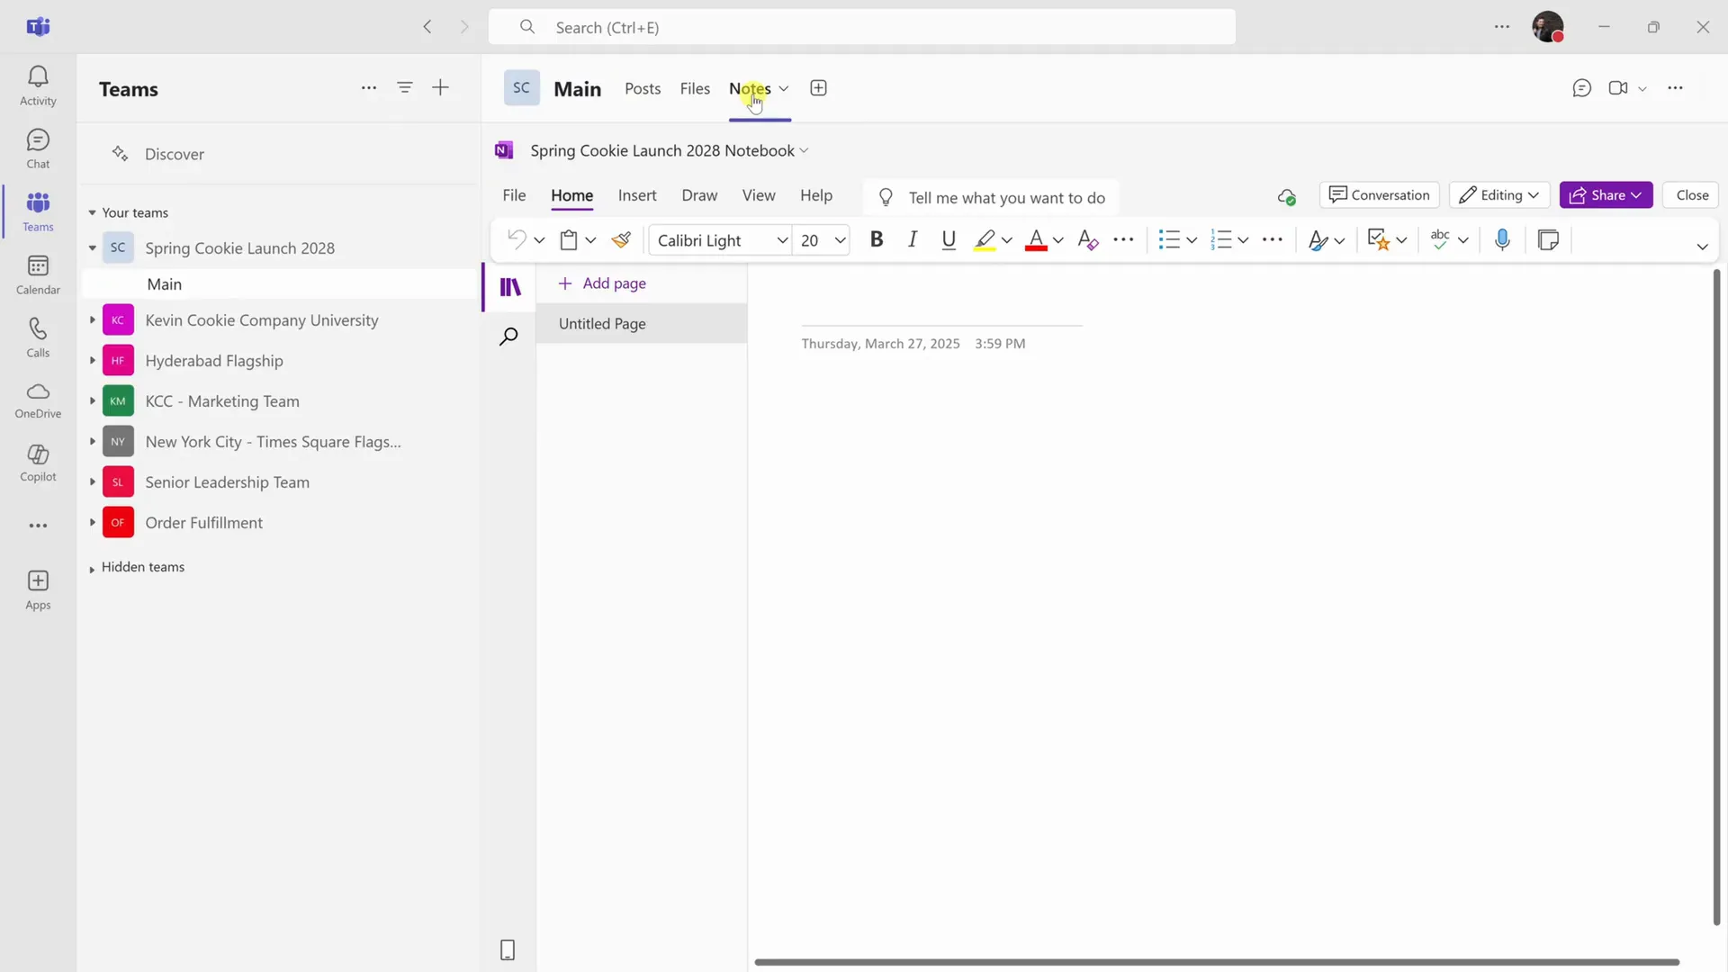1728x972 pixels.
Task: Open Calendar in the left rail
Action: pos(38,274)
